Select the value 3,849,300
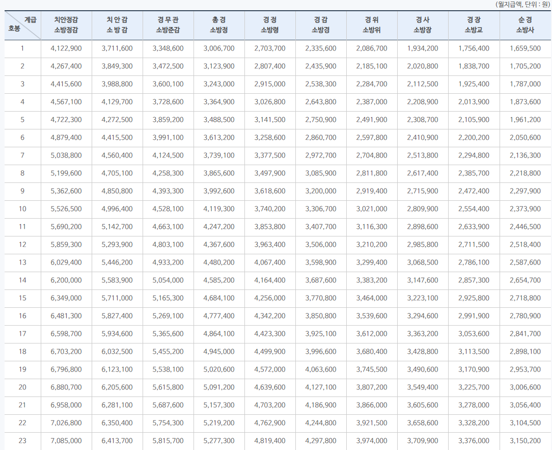This screenshot has width=552, height=450. point(117,66)
